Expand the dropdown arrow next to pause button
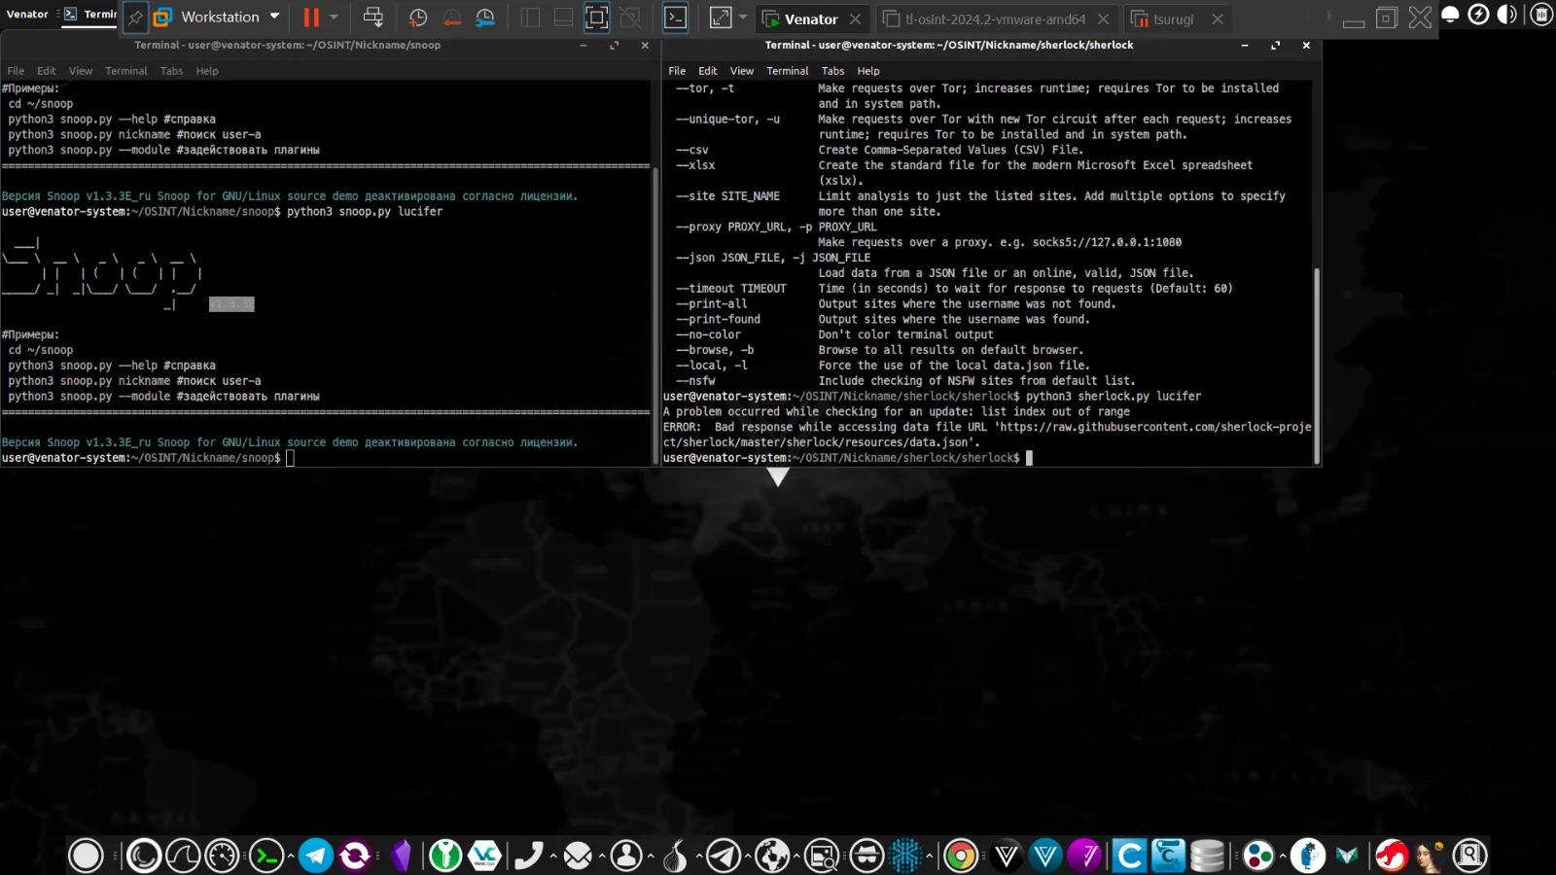 (334, 17)
